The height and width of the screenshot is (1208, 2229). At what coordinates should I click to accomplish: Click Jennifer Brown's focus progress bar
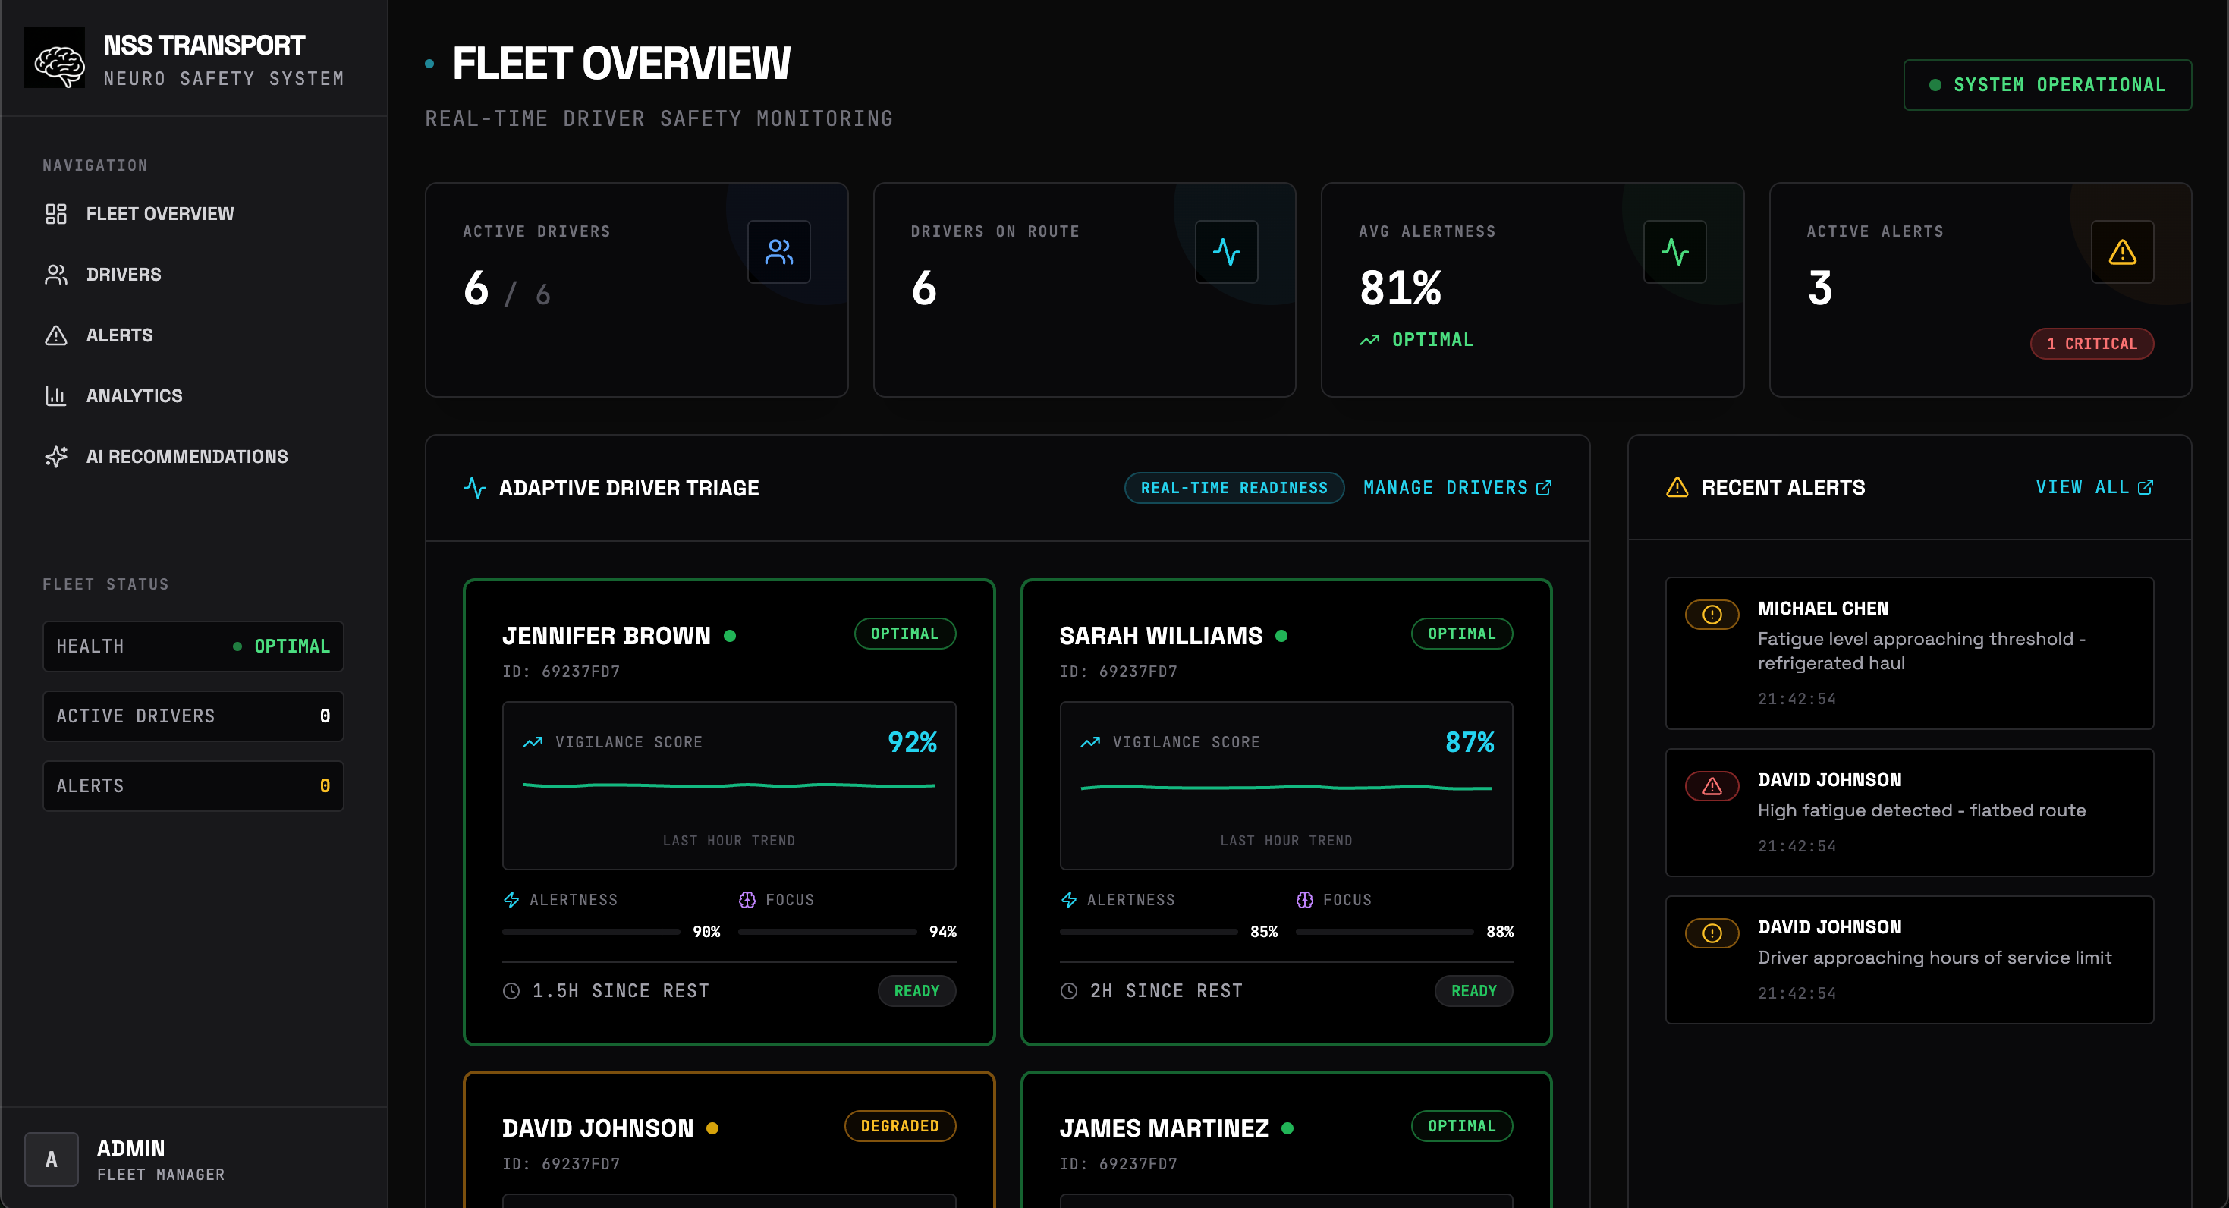(x=827, y=932)
